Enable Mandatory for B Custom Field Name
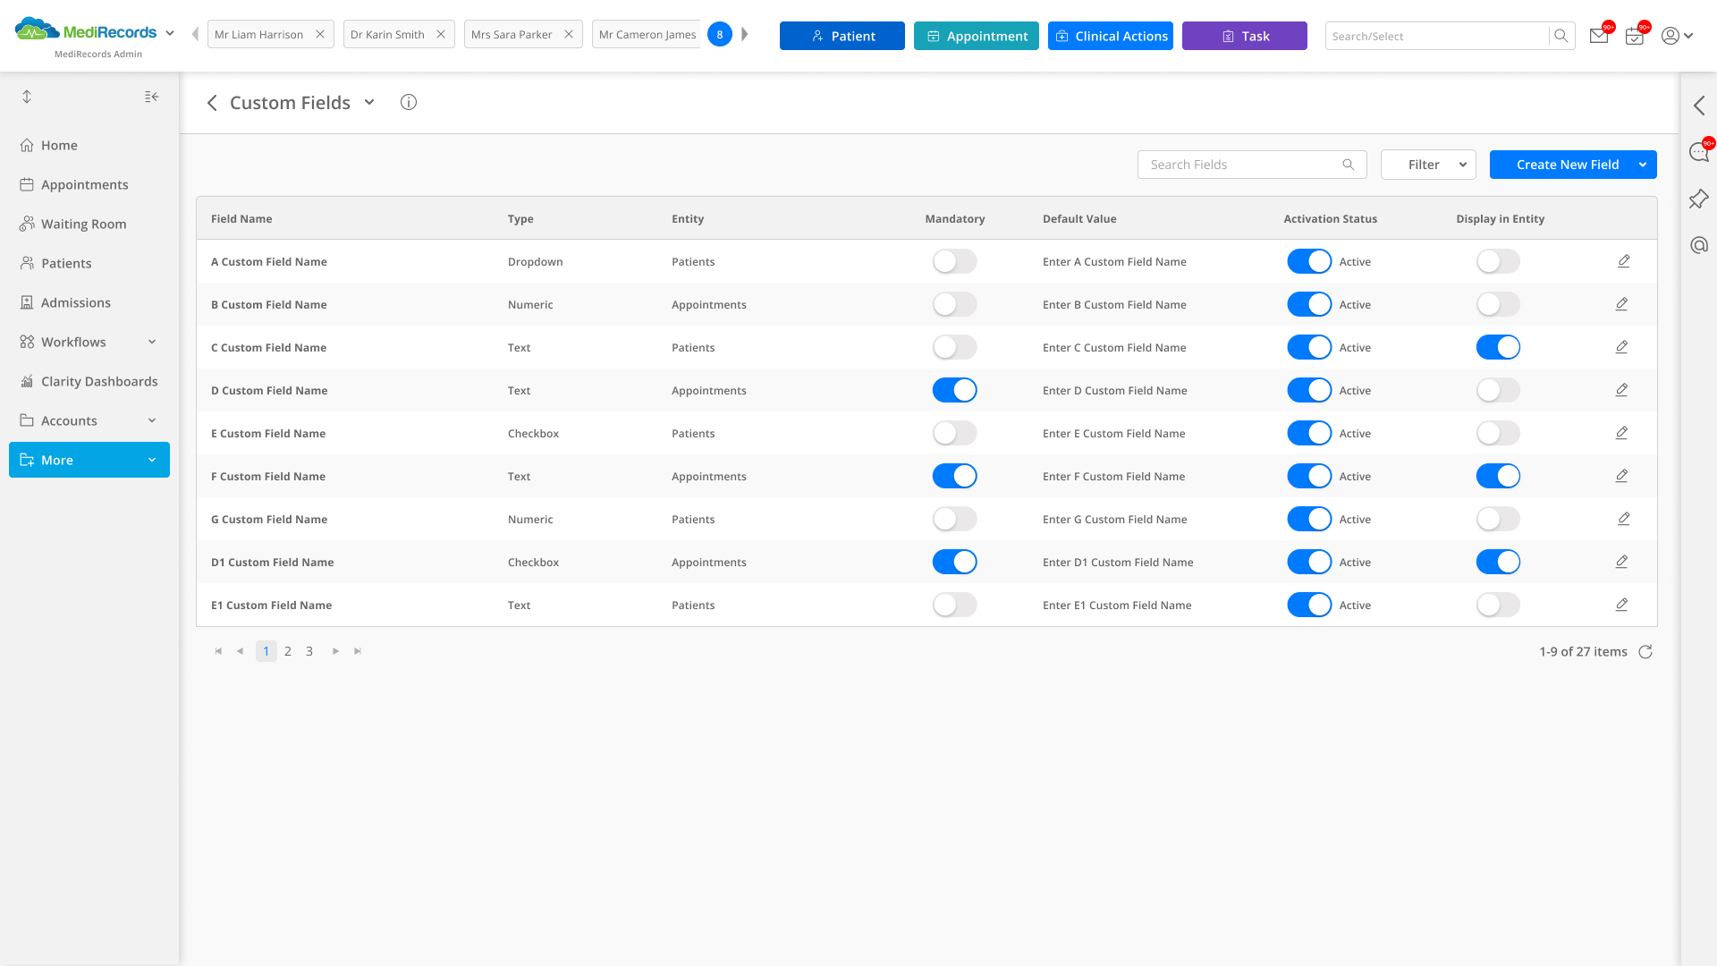1717x966 pixels. [x=954, y=304]
